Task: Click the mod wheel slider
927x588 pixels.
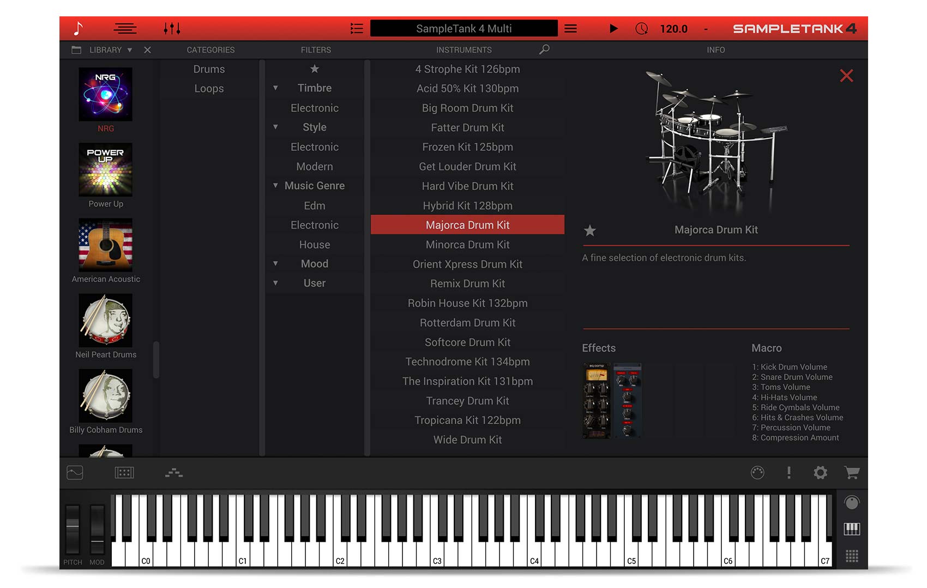Action: click(x=97, y=529)
